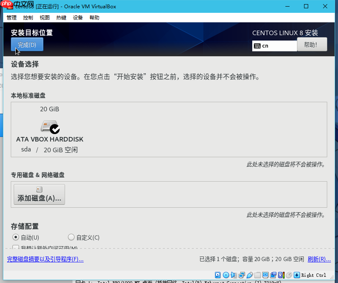The width and height of the screenshot is (338, 283).
Task: Select the ATA VBOX HARDDISK disk icon
Action: (x=49, y=126)
